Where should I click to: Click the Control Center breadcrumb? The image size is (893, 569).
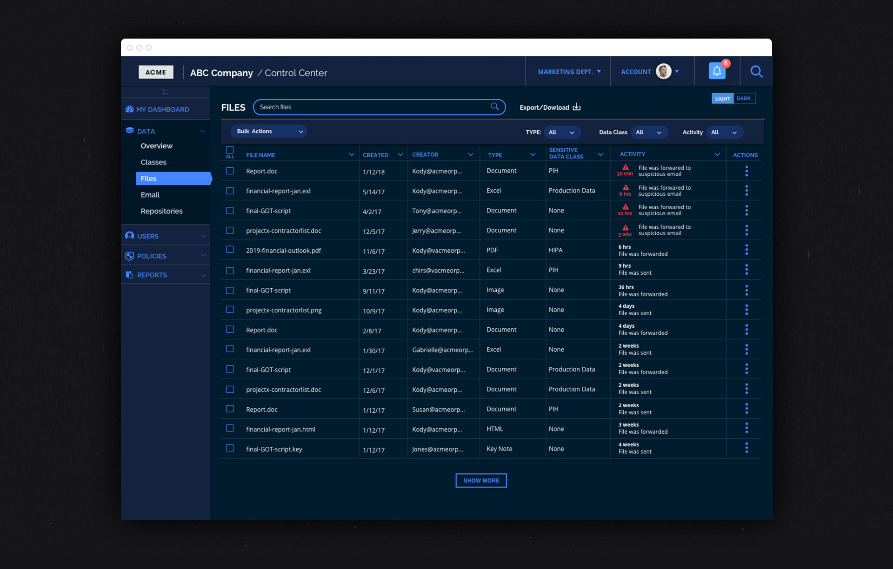(296, 73)
